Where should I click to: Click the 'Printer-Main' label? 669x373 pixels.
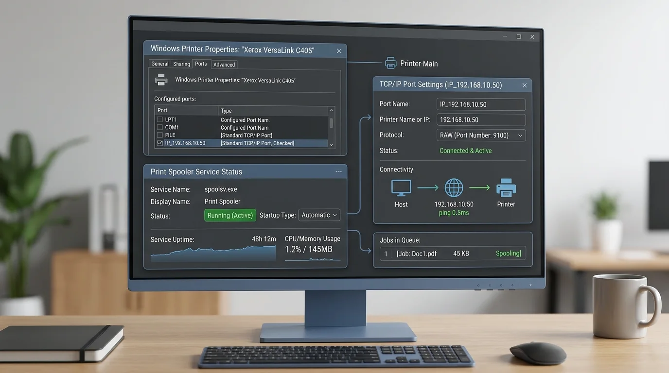click(419, 64)
